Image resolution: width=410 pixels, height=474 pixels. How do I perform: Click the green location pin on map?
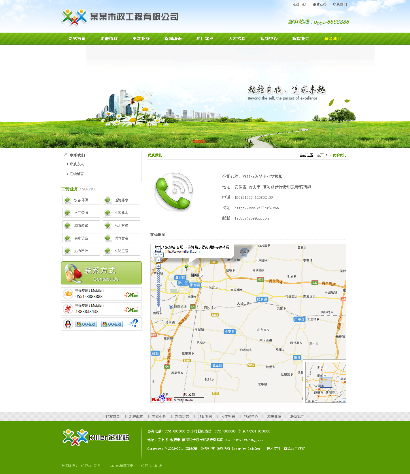click(x=186, y=267)
